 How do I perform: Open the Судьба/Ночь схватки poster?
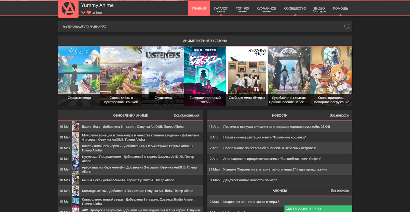point(289,76)
